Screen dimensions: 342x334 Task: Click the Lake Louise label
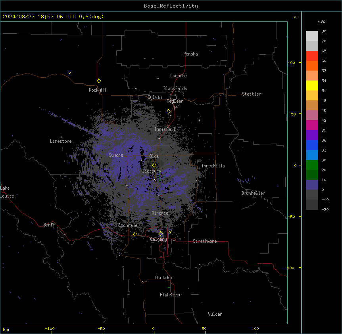point(7,192)
